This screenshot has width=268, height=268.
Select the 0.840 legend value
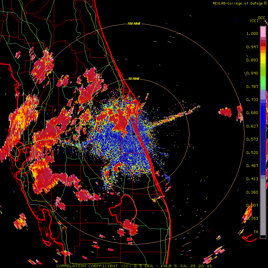coord(252,73)
